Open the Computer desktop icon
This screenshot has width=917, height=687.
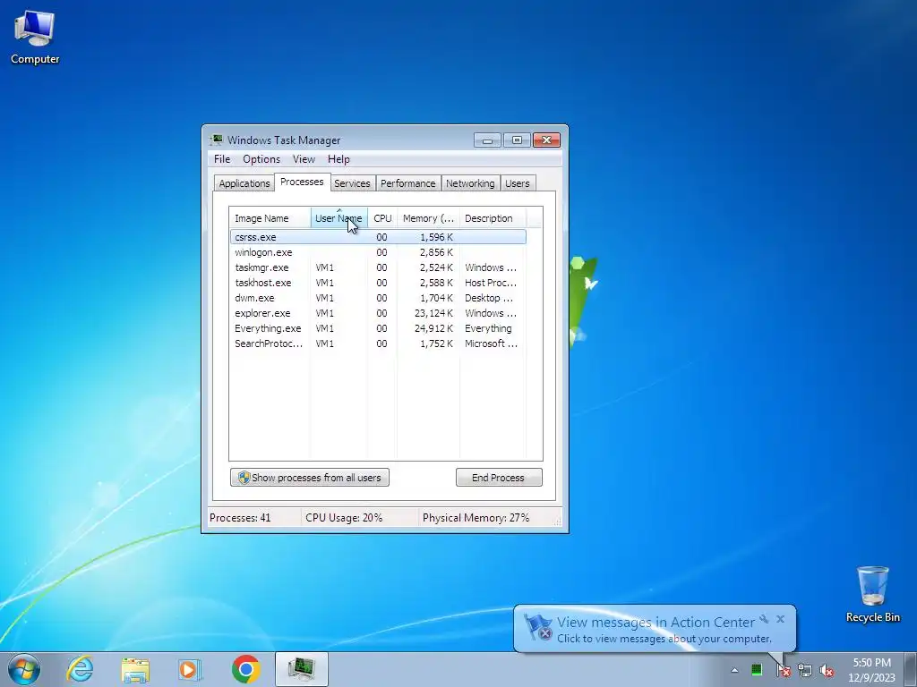point(35,38)
